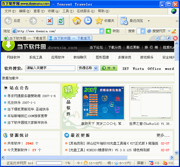The height and width of the screenshot is (167, 180).
Task: Open the Forward button history dropdown
Action: click(x=42, y=21)
